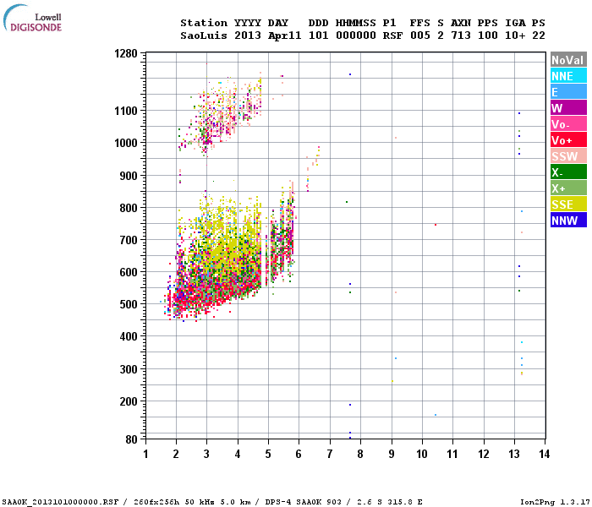The width and height of the screenshot is (592, 507).
Task: Click the frequency axis label 2
Action: point(176,454)
